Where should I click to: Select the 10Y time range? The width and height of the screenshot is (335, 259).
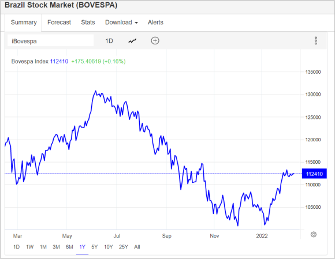tap(109, 247)
